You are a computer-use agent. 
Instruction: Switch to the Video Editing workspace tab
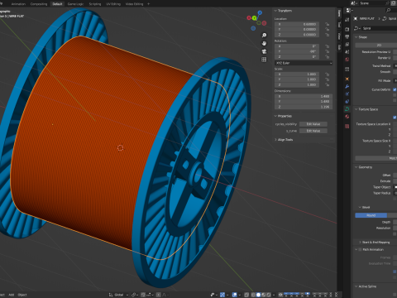pos(135,4)
